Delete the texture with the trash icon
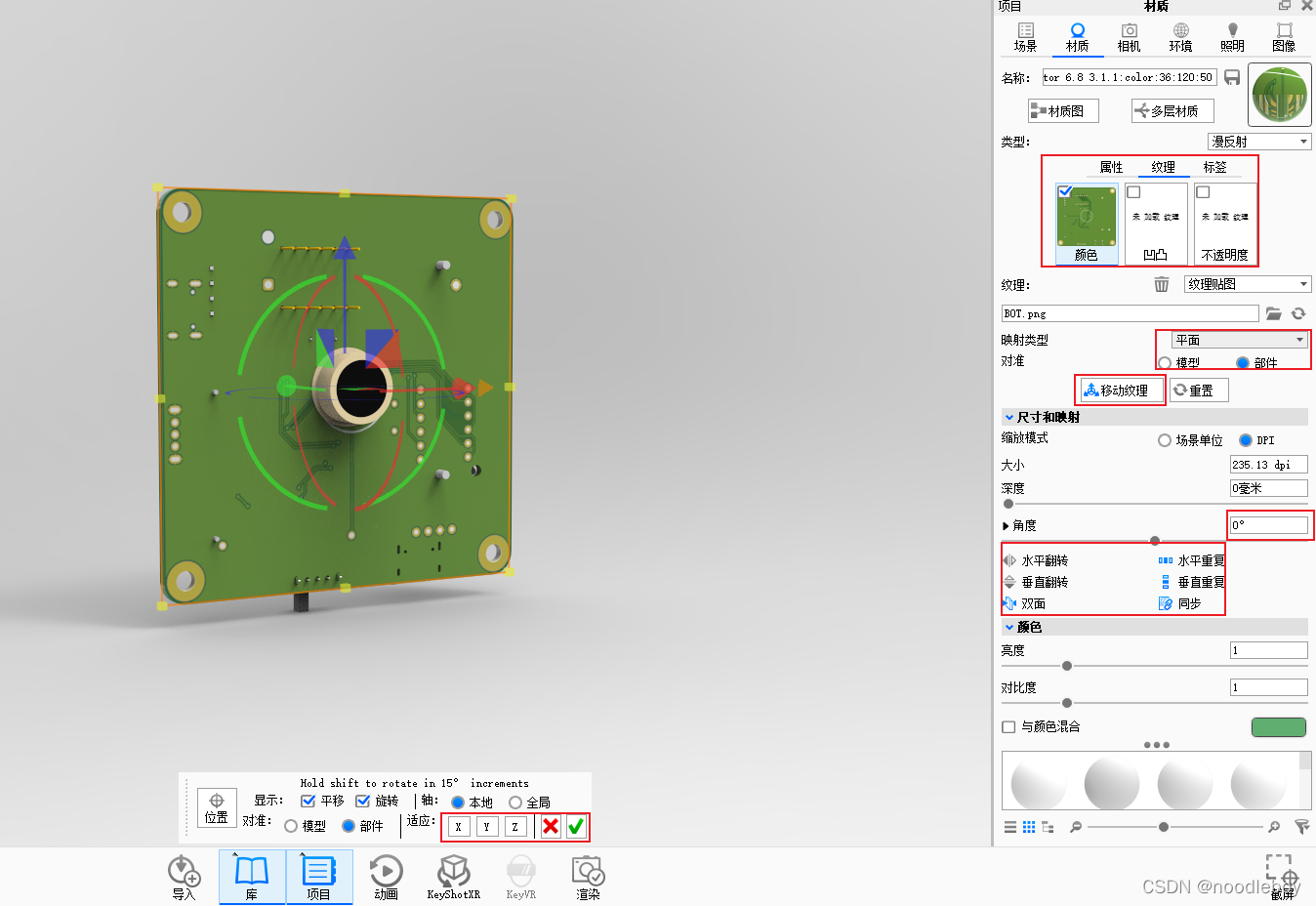Viewport: 1316px width, 906px height. pos(1162,284)
